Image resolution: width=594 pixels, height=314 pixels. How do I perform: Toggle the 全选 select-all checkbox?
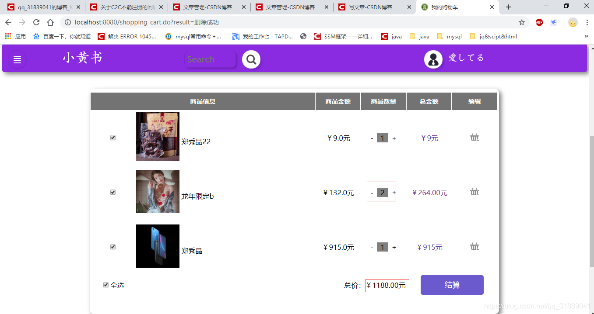[x=106, y=285]
